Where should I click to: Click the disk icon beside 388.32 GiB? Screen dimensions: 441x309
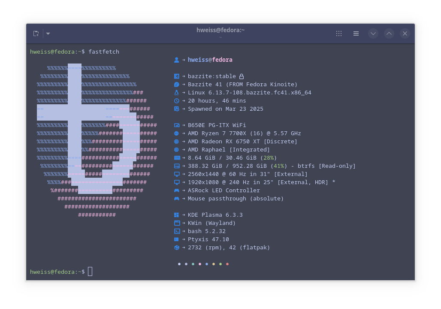pos(177,166)
